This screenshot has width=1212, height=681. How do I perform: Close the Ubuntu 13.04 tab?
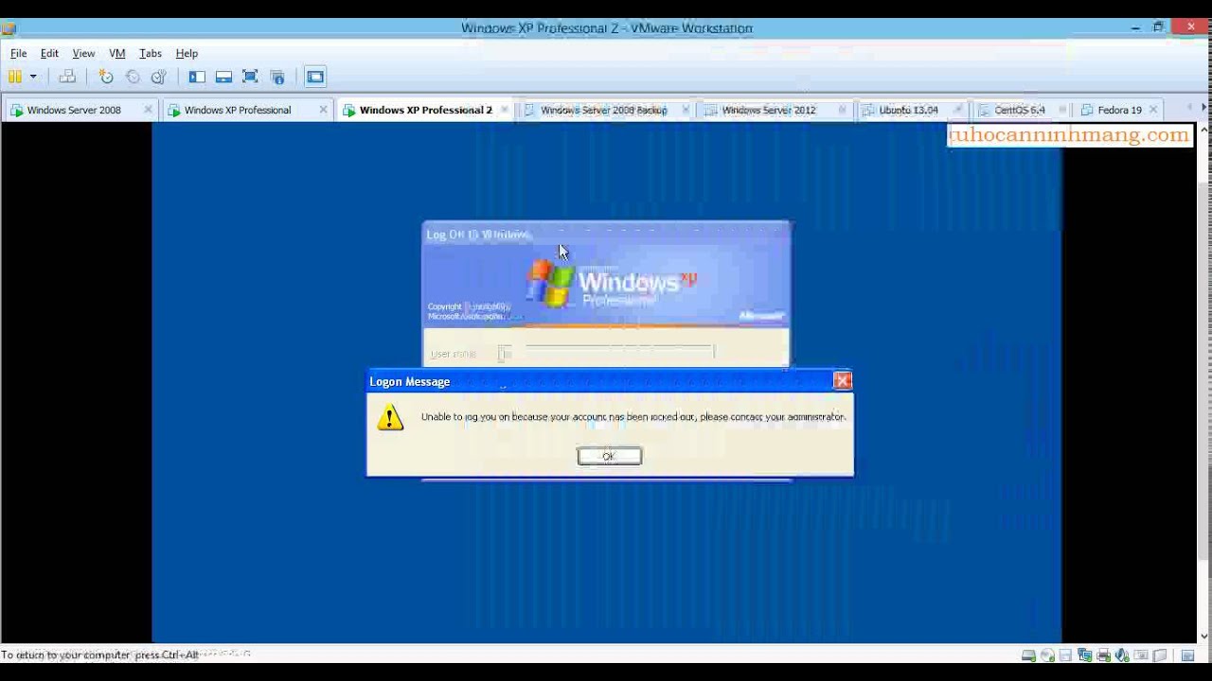click(x=959, y=110)
